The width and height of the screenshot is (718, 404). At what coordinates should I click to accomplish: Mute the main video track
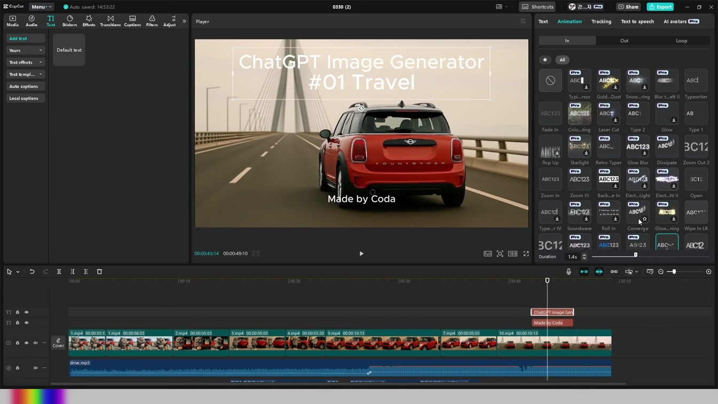(x=35, y=343)
